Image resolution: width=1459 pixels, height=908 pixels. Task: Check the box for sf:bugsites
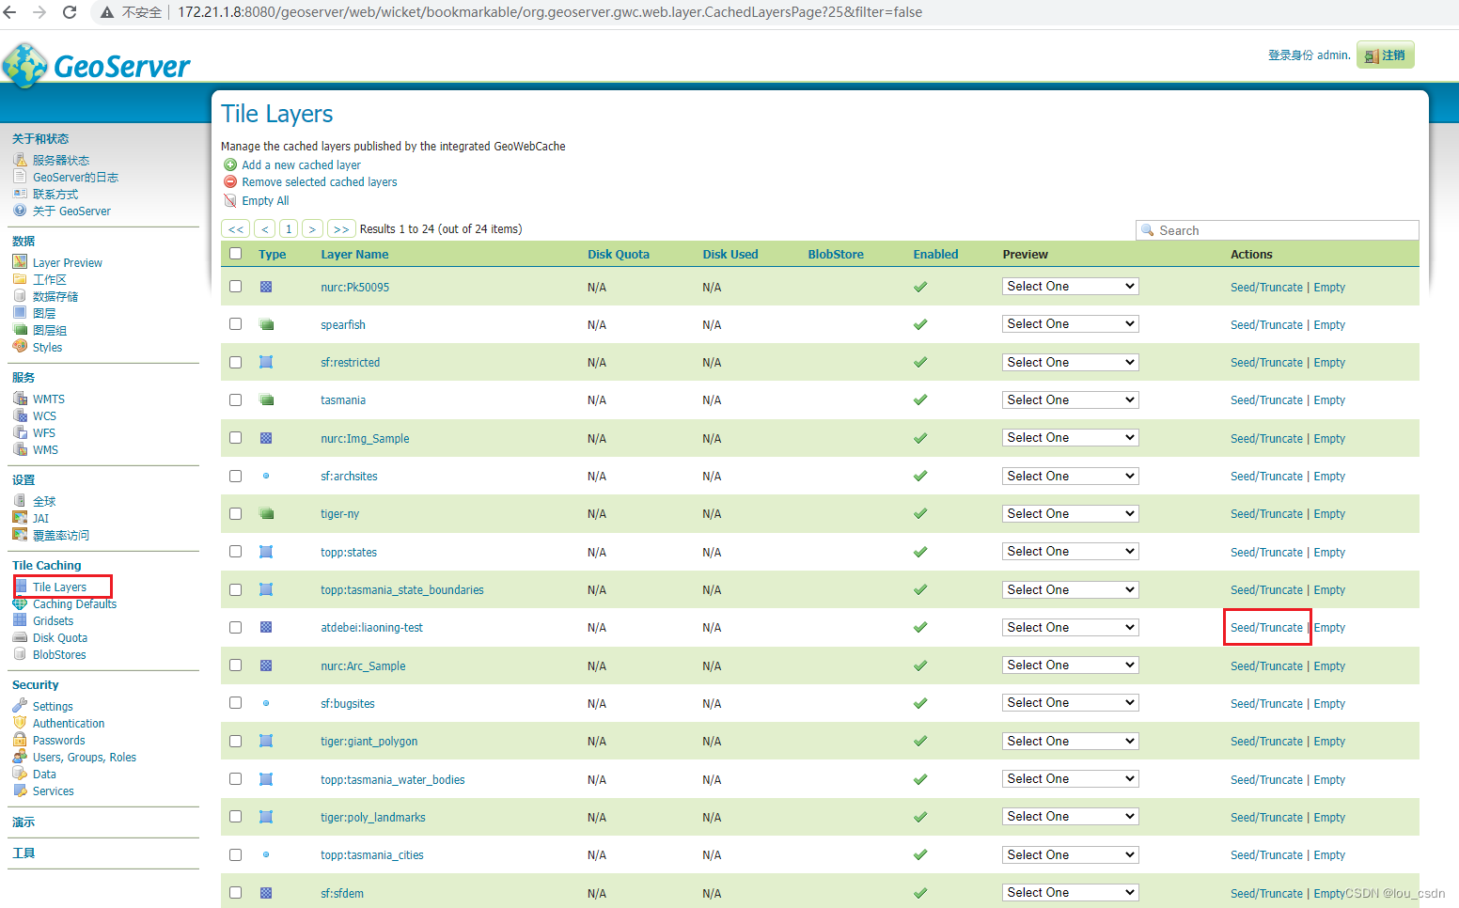click(x=236, y=702)
